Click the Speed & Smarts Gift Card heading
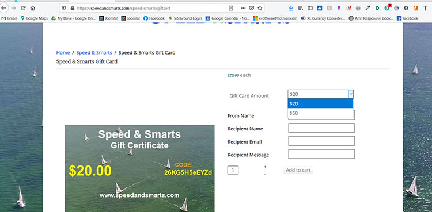 [x=87, y=61]
